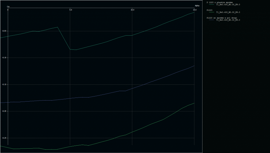This screenshot has height=153, width=270.
Task: Select the T1_Re0.400 polar under "ze spodem w pol drogi"
Action: pyautogui.click(x=228, y=20)
